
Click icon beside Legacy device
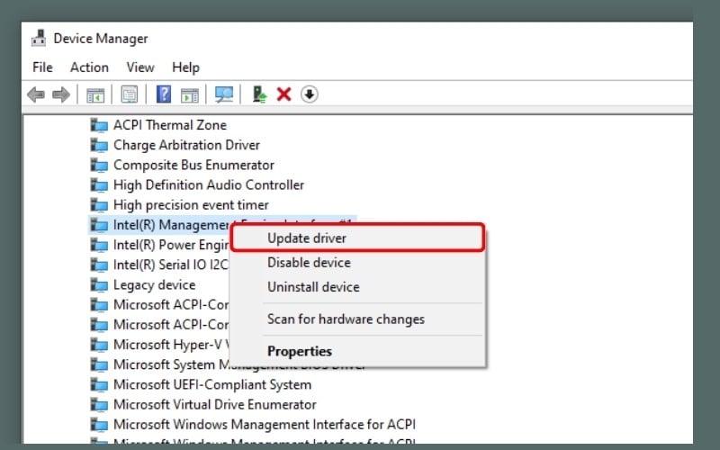coord(99,284)
